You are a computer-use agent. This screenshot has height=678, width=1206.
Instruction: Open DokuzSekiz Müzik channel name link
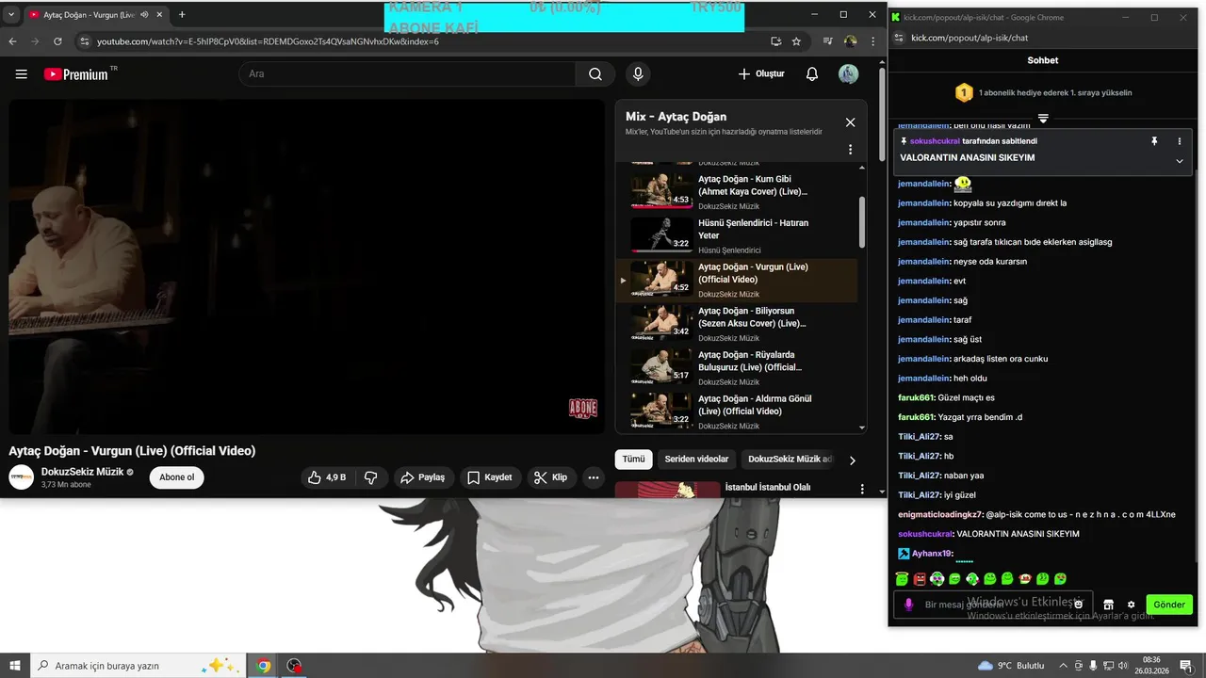[82, 472]
